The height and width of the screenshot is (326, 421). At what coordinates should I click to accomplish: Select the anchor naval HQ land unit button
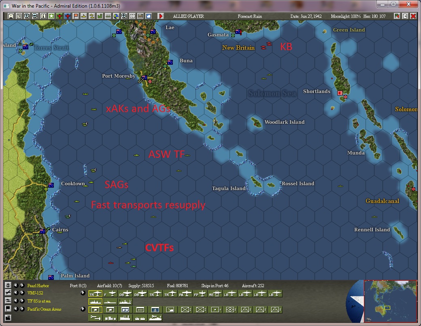click(x=155, y=310)
